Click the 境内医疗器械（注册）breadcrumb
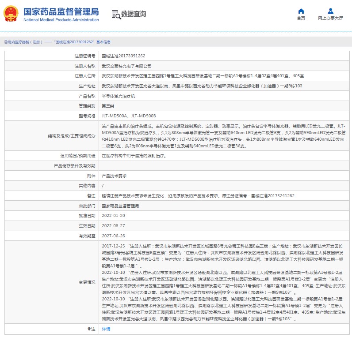Viewport: 352px width, 337px height. 25,42
